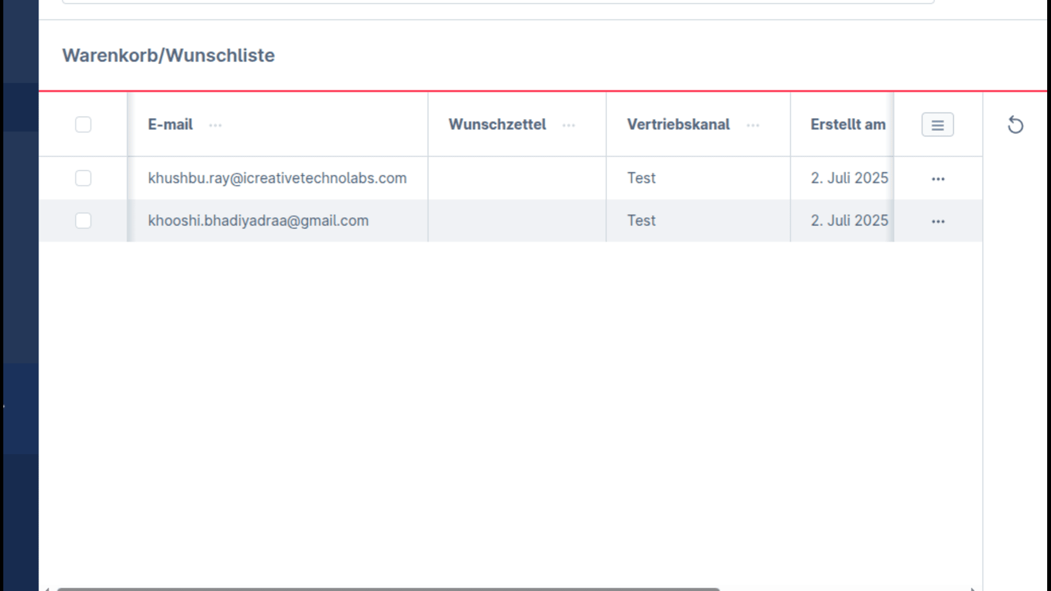Sort by the Vertriebskanal column header
1051x591 pixels.
[x=678, y=124]
